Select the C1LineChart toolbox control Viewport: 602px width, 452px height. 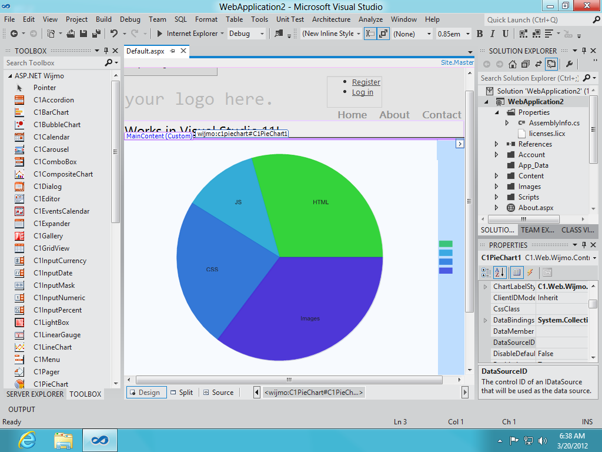(x=52, y=347)
